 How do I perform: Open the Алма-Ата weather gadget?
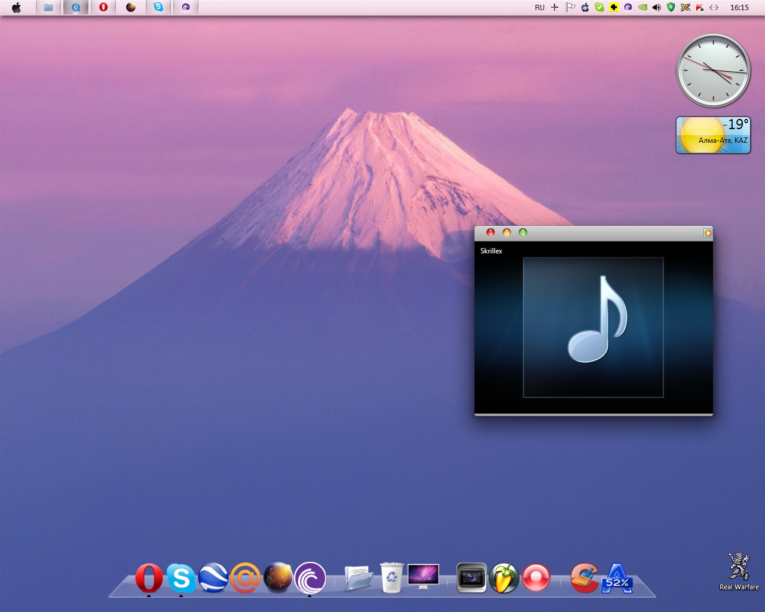713,135
